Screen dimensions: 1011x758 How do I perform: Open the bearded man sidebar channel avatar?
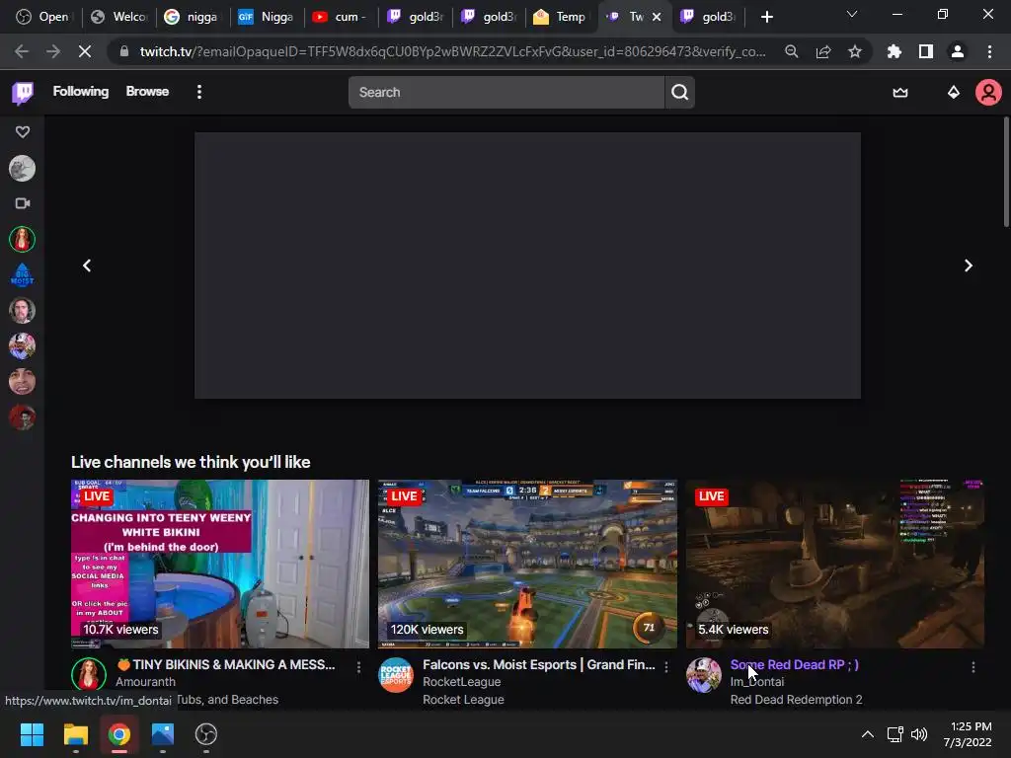[x=22, y=311]
